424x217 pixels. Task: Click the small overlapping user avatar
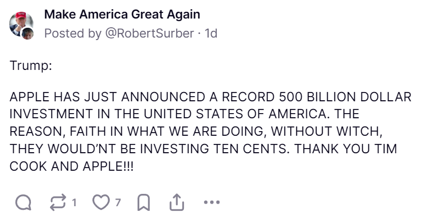[x=28, y=33]
